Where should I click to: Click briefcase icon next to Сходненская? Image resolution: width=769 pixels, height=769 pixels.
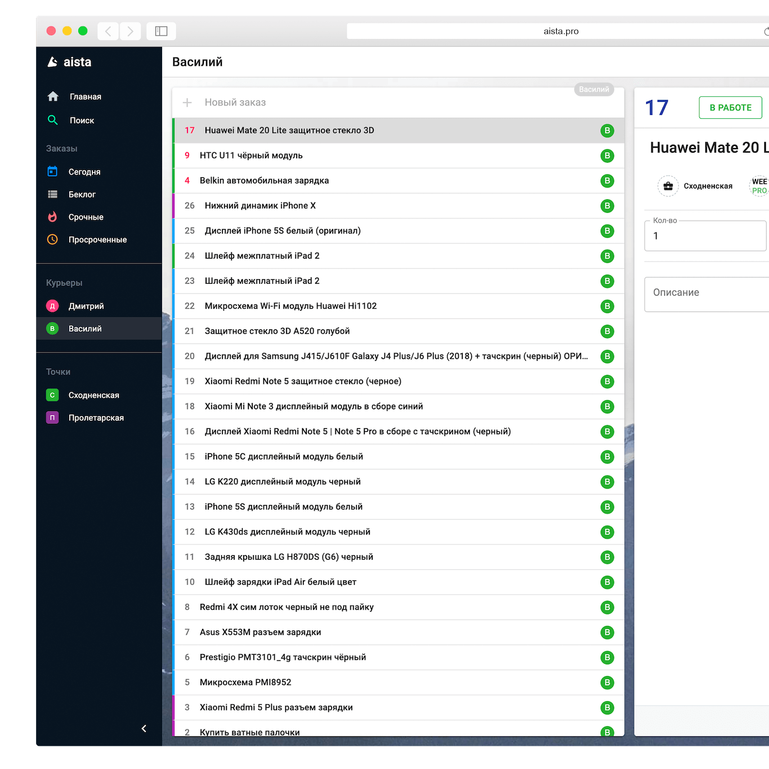tap(668, 186)
